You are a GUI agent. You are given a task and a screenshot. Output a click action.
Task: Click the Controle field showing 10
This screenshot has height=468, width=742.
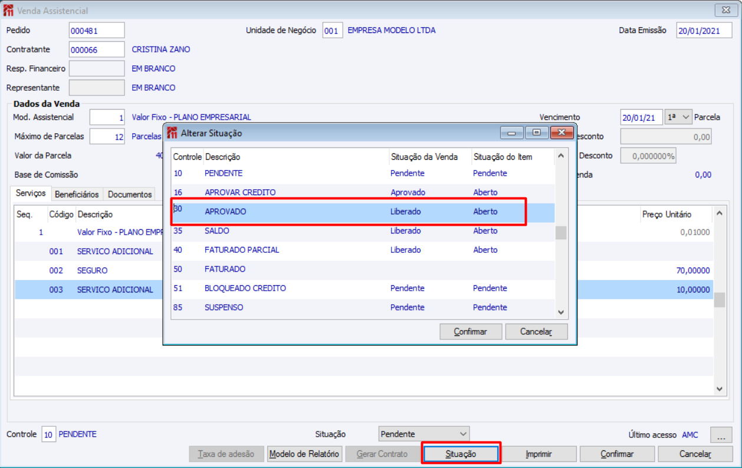pos(48,434)
